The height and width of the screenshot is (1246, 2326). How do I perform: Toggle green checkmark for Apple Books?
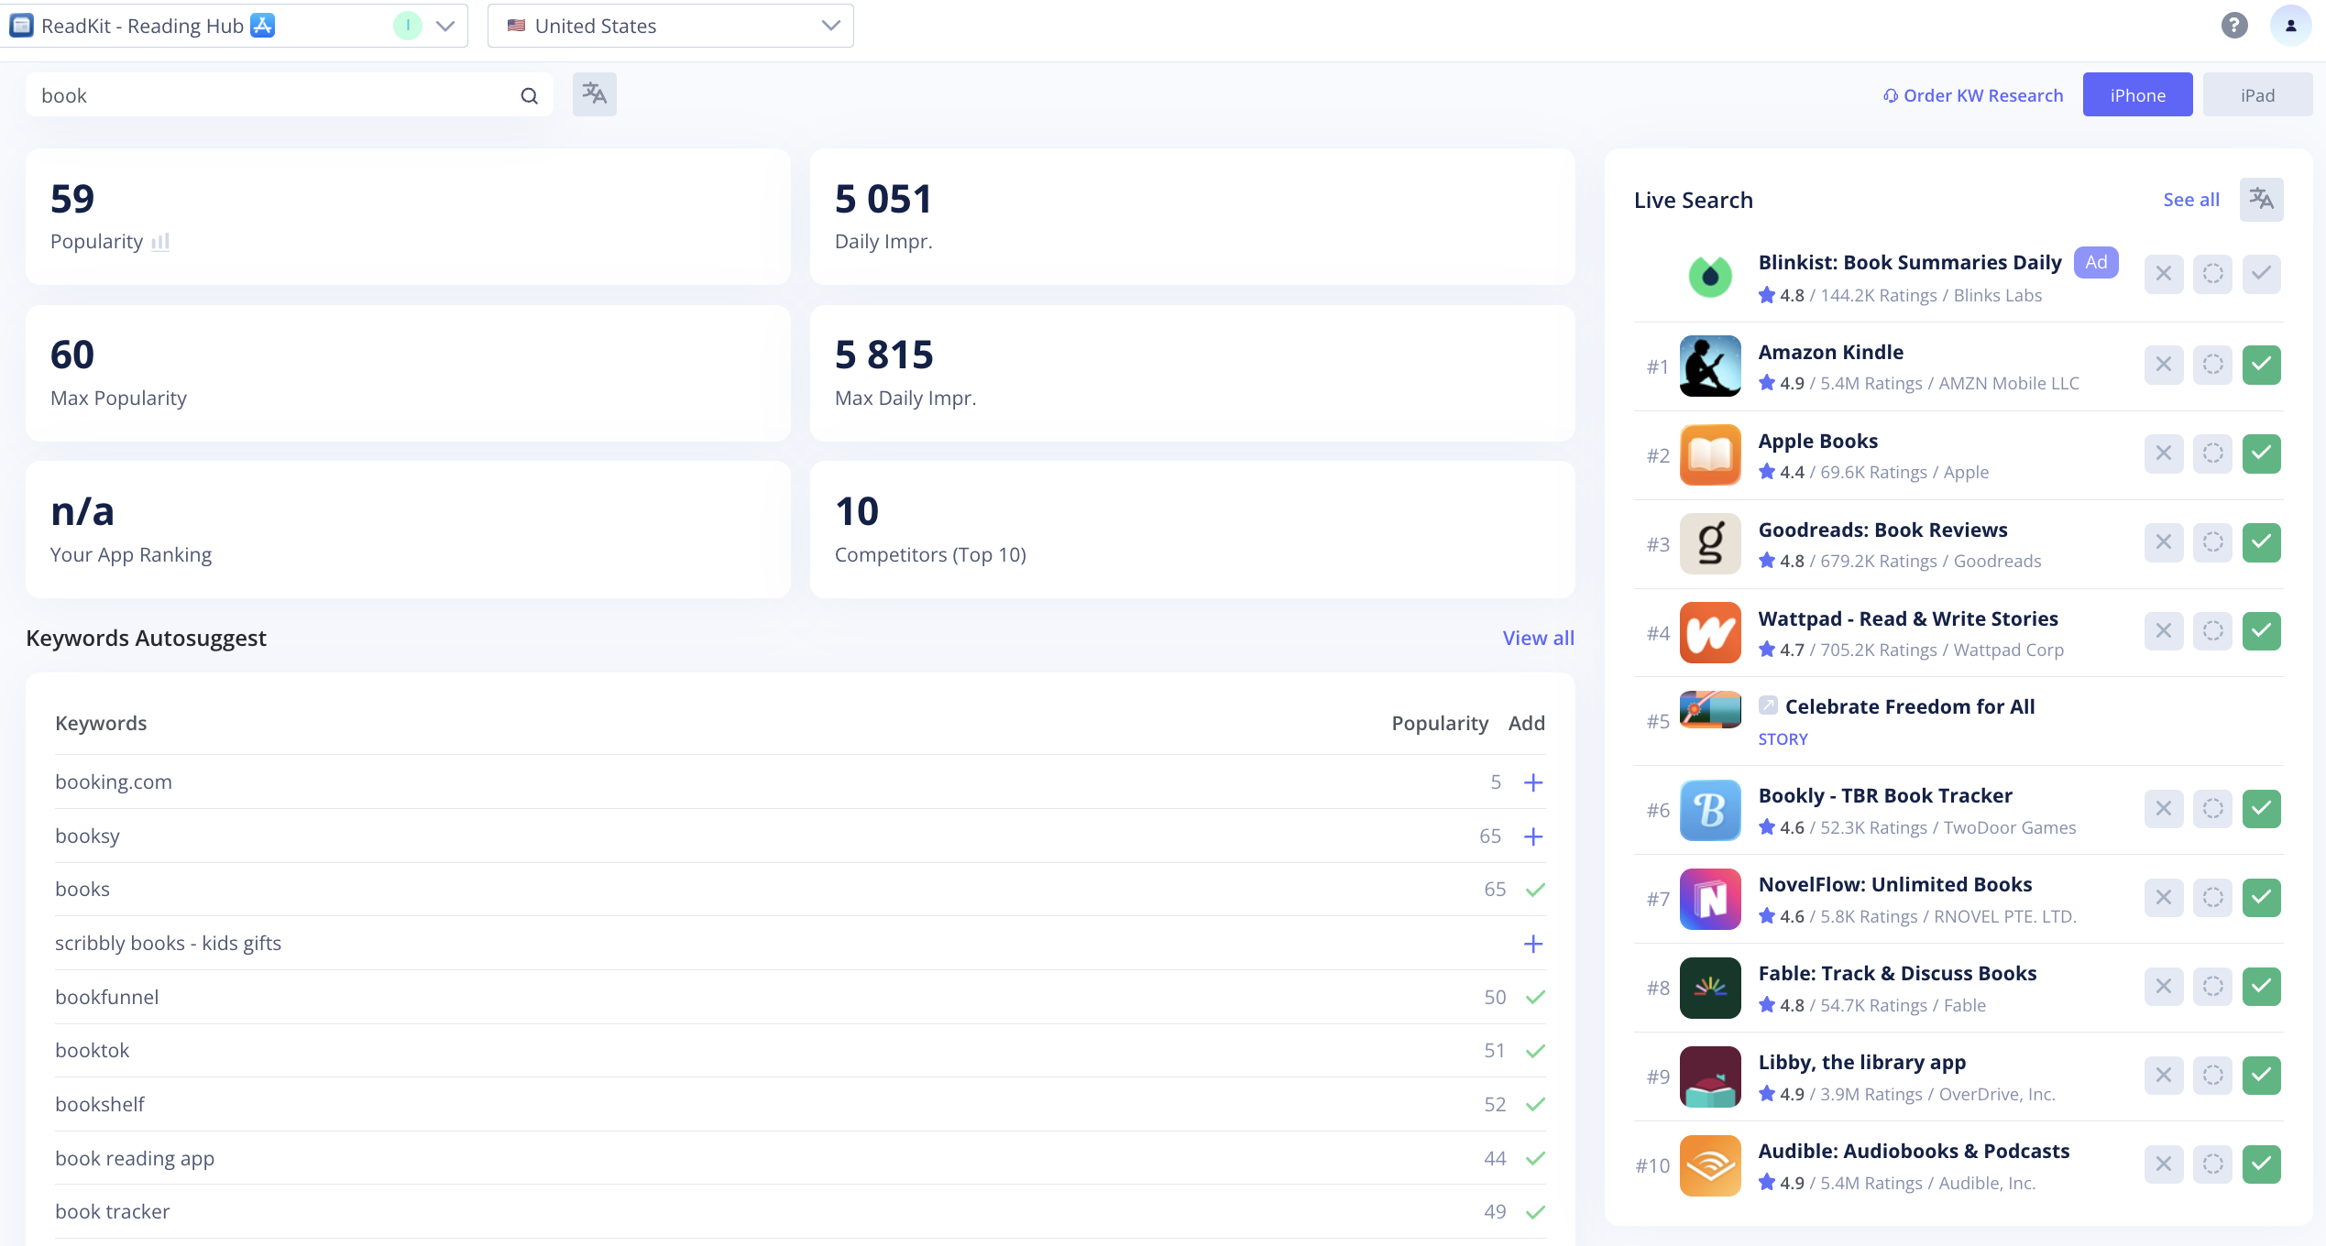coord(2261,454)
